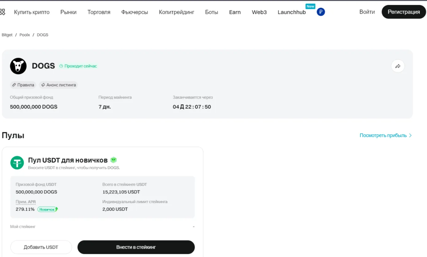427x257 pixels.
Task: Click Прим. APR underlined label
Action: coord(26,202)
